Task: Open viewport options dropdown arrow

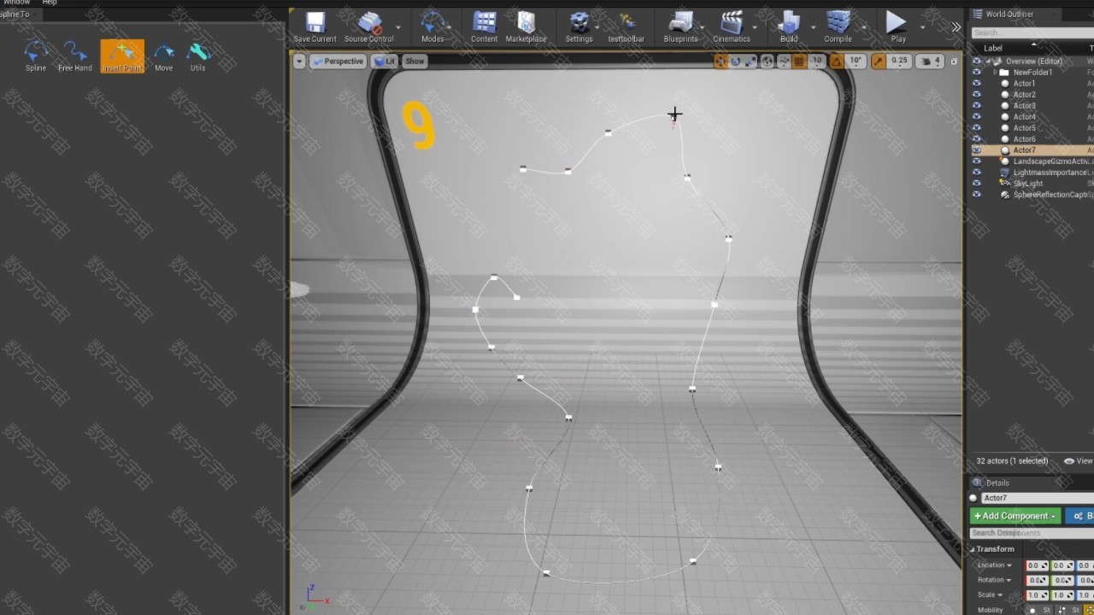Action: (299, 61)
